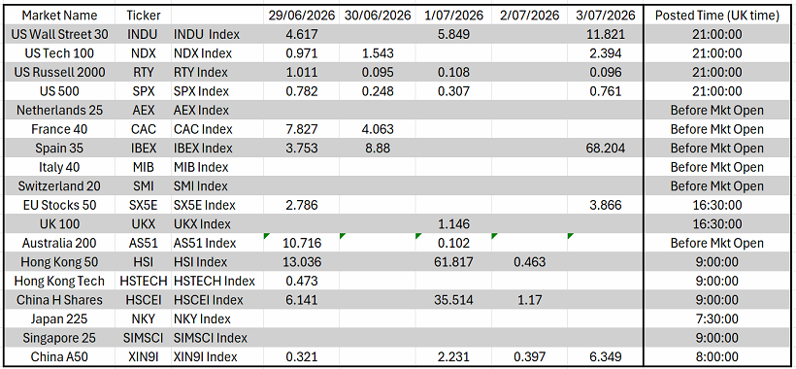
Task: Select the "US Wall Street 30" cell
Action: pyautogui.click(x=60, y=35)
